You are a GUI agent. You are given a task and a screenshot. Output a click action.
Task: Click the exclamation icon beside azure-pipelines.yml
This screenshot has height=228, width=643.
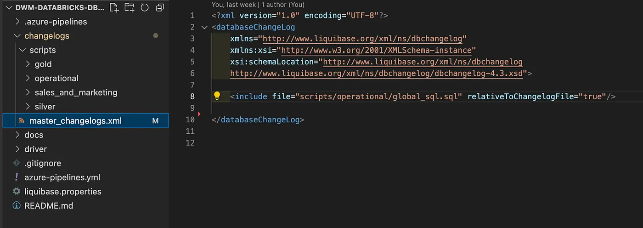pyautogui.click(x=17, y=177)
